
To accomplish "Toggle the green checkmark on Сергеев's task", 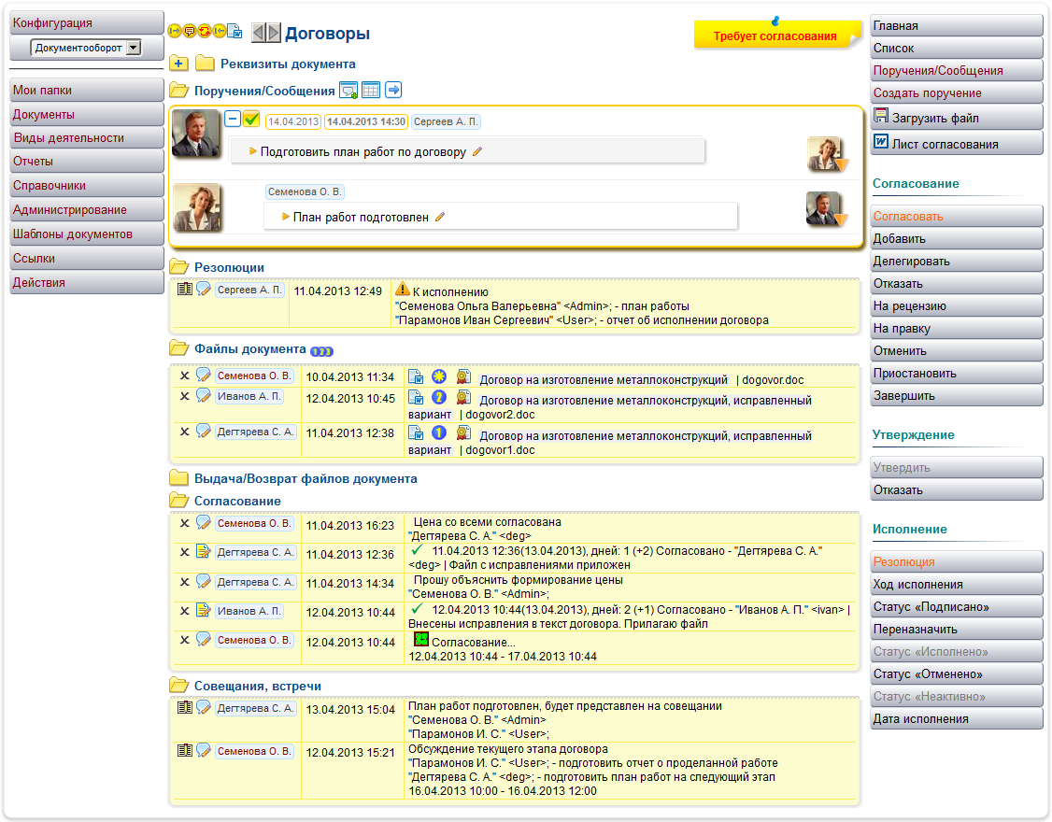I will (251, 120).
